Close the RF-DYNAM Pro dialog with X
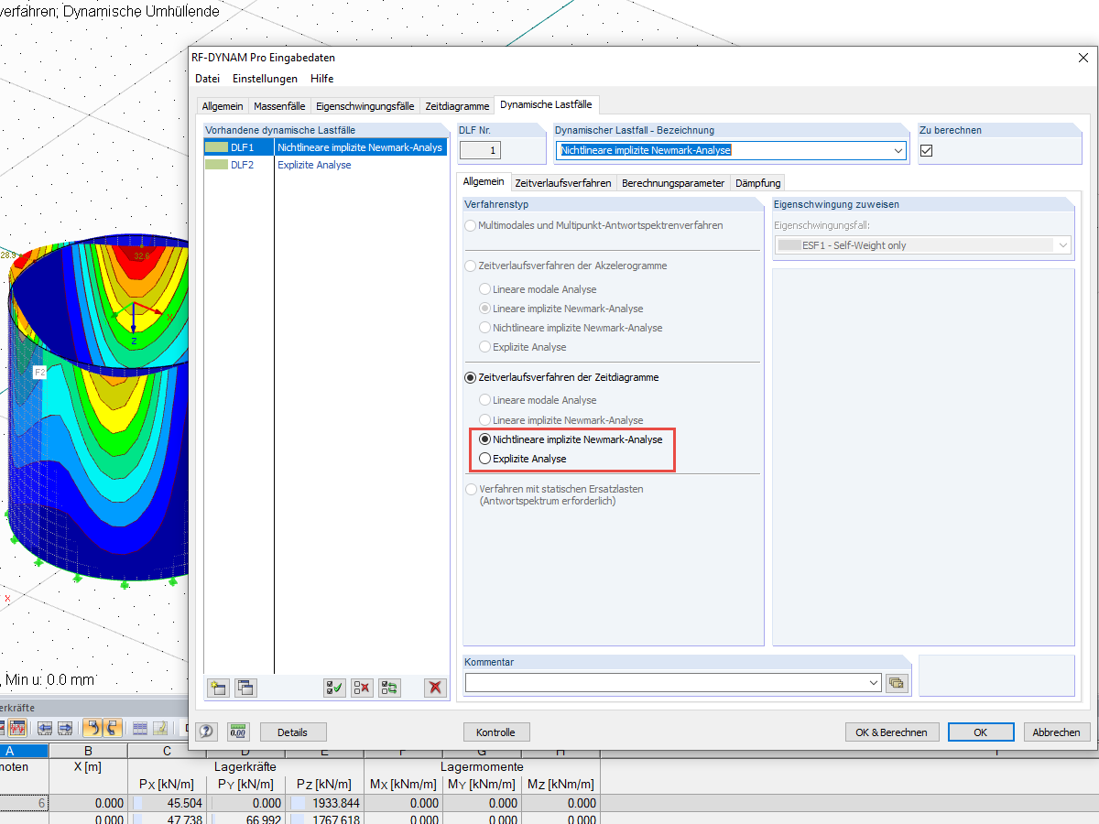 (1083, 58)
